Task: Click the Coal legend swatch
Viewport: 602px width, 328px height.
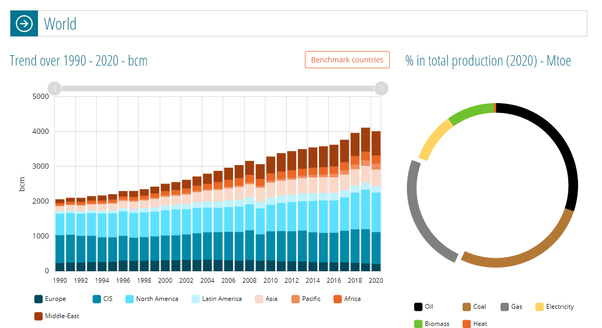Action: click(x=466, y=307)
